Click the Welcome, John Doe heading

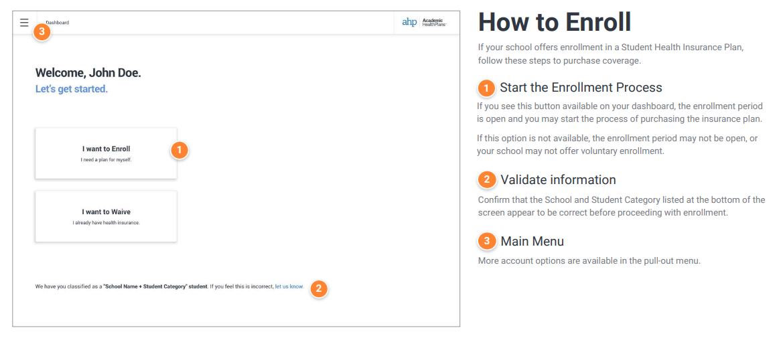pos(88,73)
